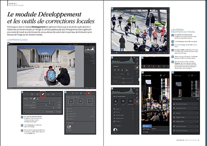Adjust the Contour progressif slider
Image resolution: width=207 pixels, height=146 pixels.
pos(45,105)
